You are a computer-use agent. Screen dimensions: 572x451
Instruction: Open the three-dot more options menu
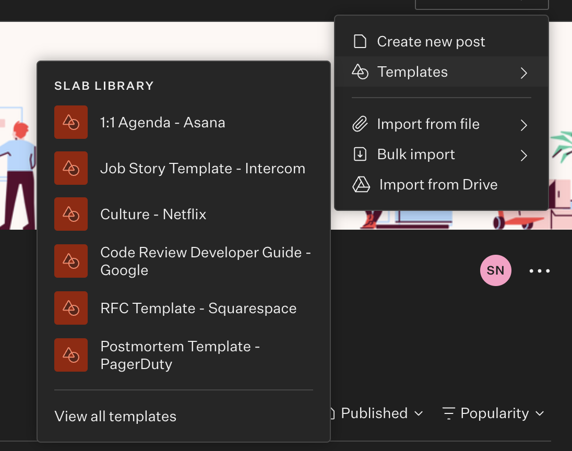coord(540,271)
